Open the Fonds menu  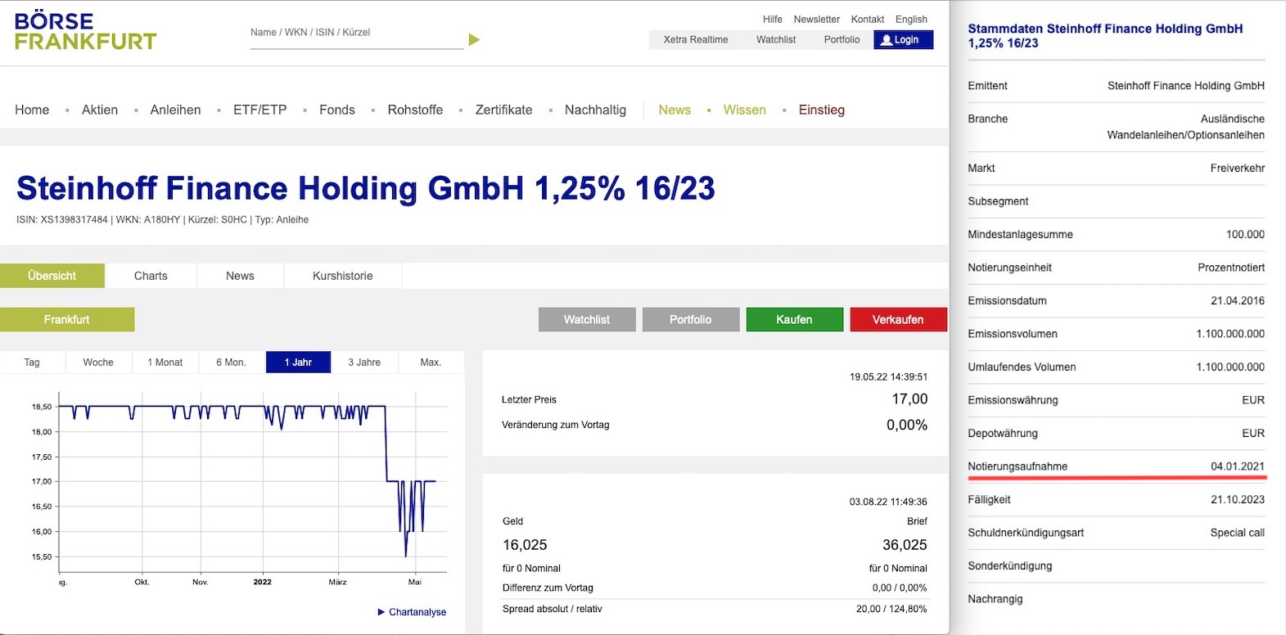tap(337, 110)
